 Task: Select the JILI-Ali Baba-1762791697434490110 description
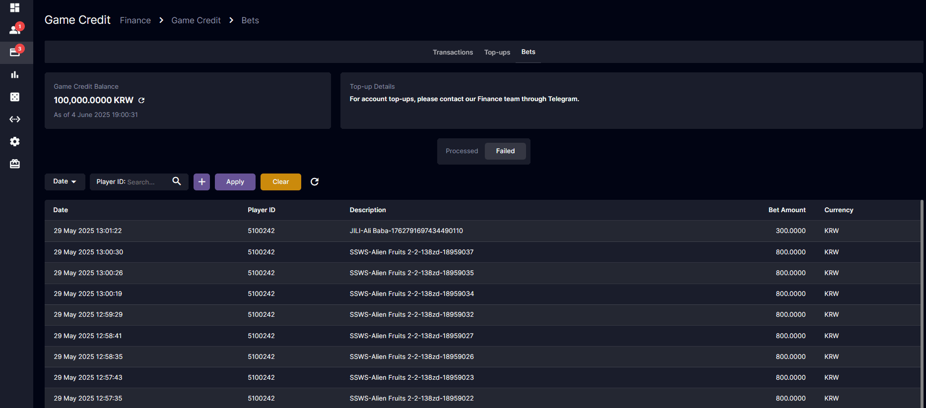[406, 231]
